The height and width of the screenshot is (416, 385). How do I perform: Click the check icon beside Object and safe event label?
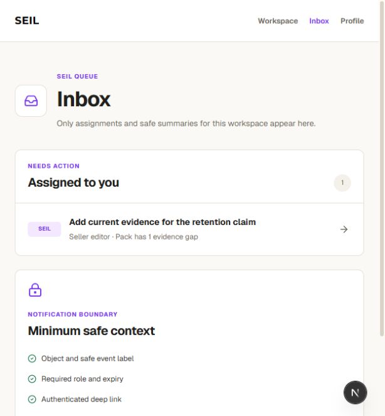coord(32,358)
